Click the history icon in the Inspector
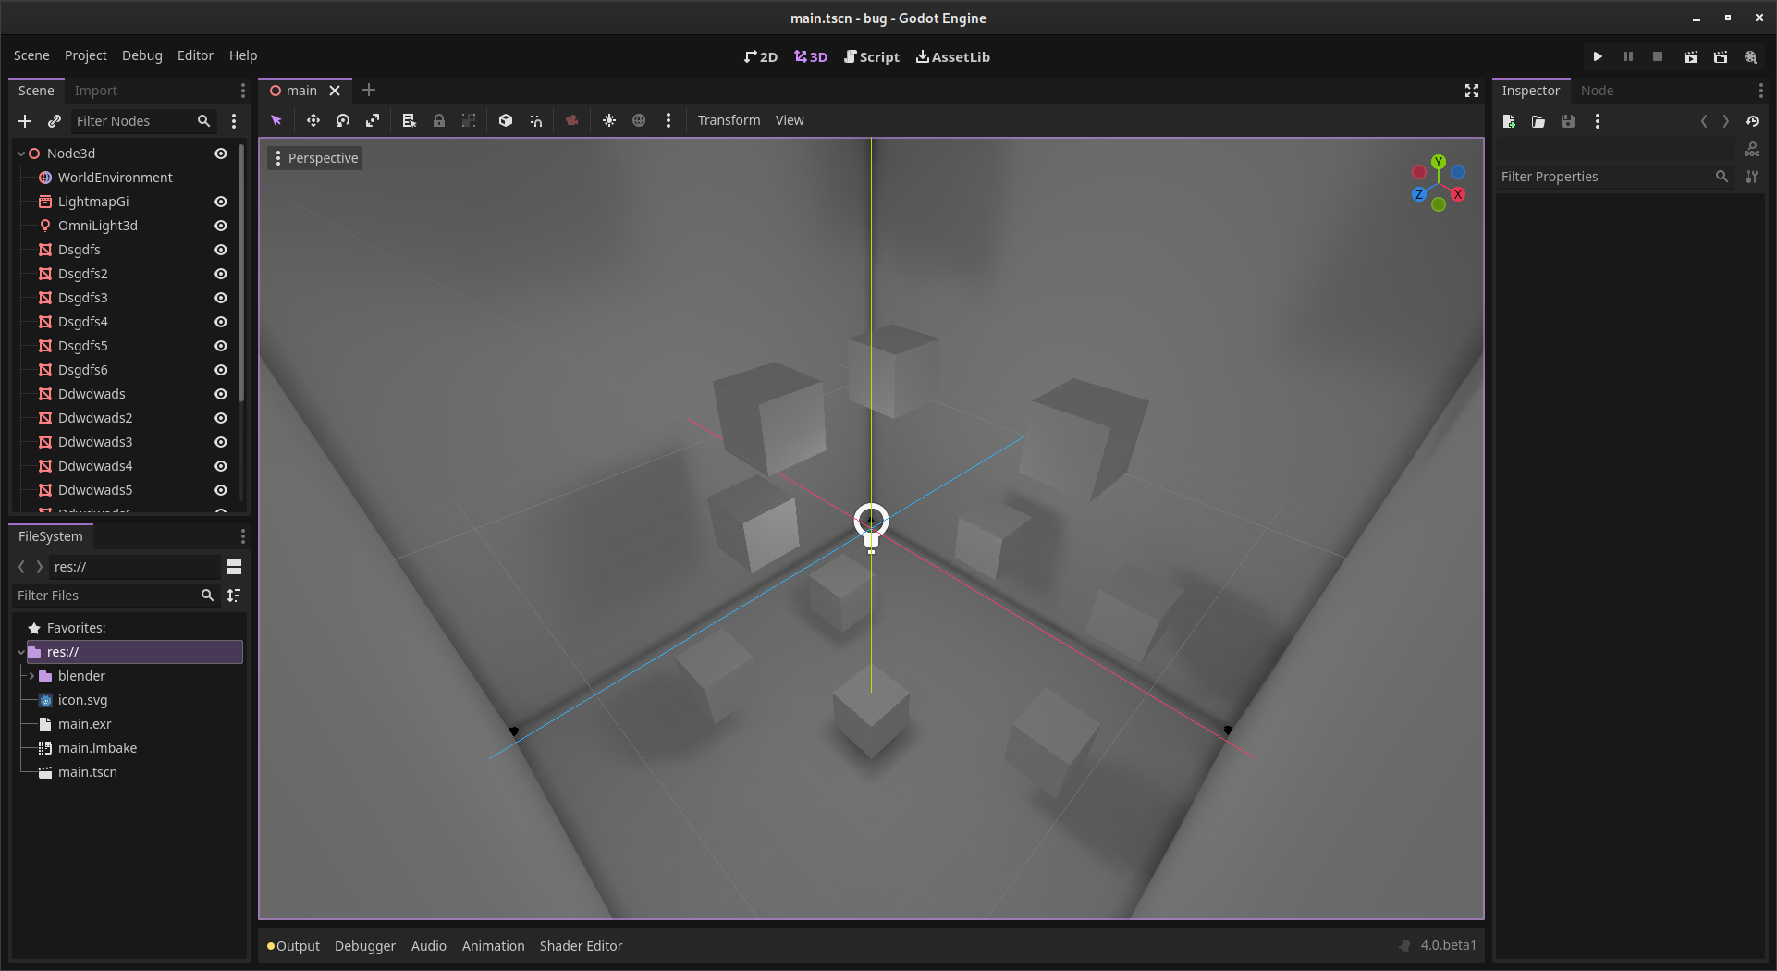This screenshot has height=971, width=1777. point(1754,121)
